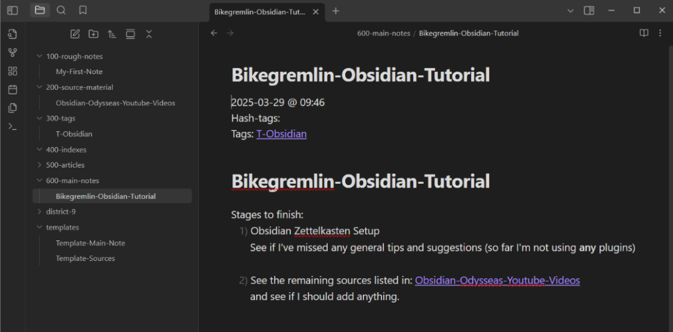Toggle the right sidebar panel
The image size is (673, 332).
[x=589, y=11]
